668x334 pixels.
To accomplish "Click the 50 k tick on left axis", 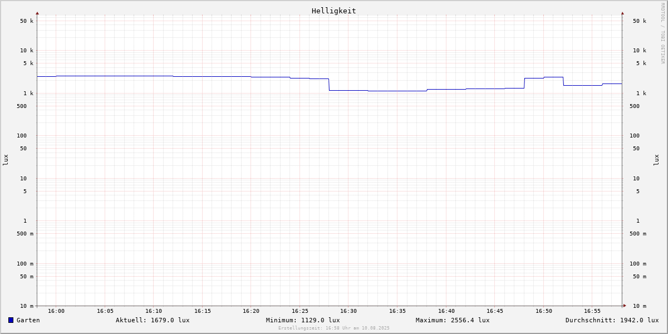I will pos(27,21).
